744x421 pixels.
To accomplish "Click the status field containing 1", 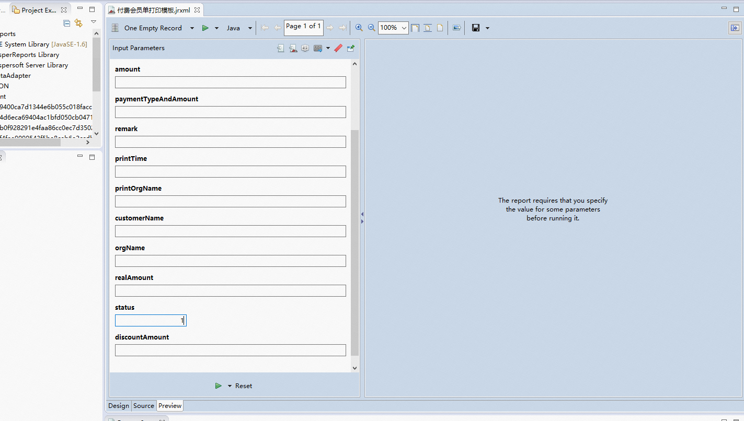I will 151,320.
